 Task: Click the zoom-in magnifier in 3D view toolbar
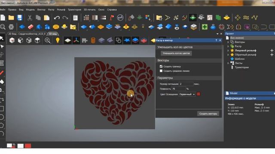point(48,40)
